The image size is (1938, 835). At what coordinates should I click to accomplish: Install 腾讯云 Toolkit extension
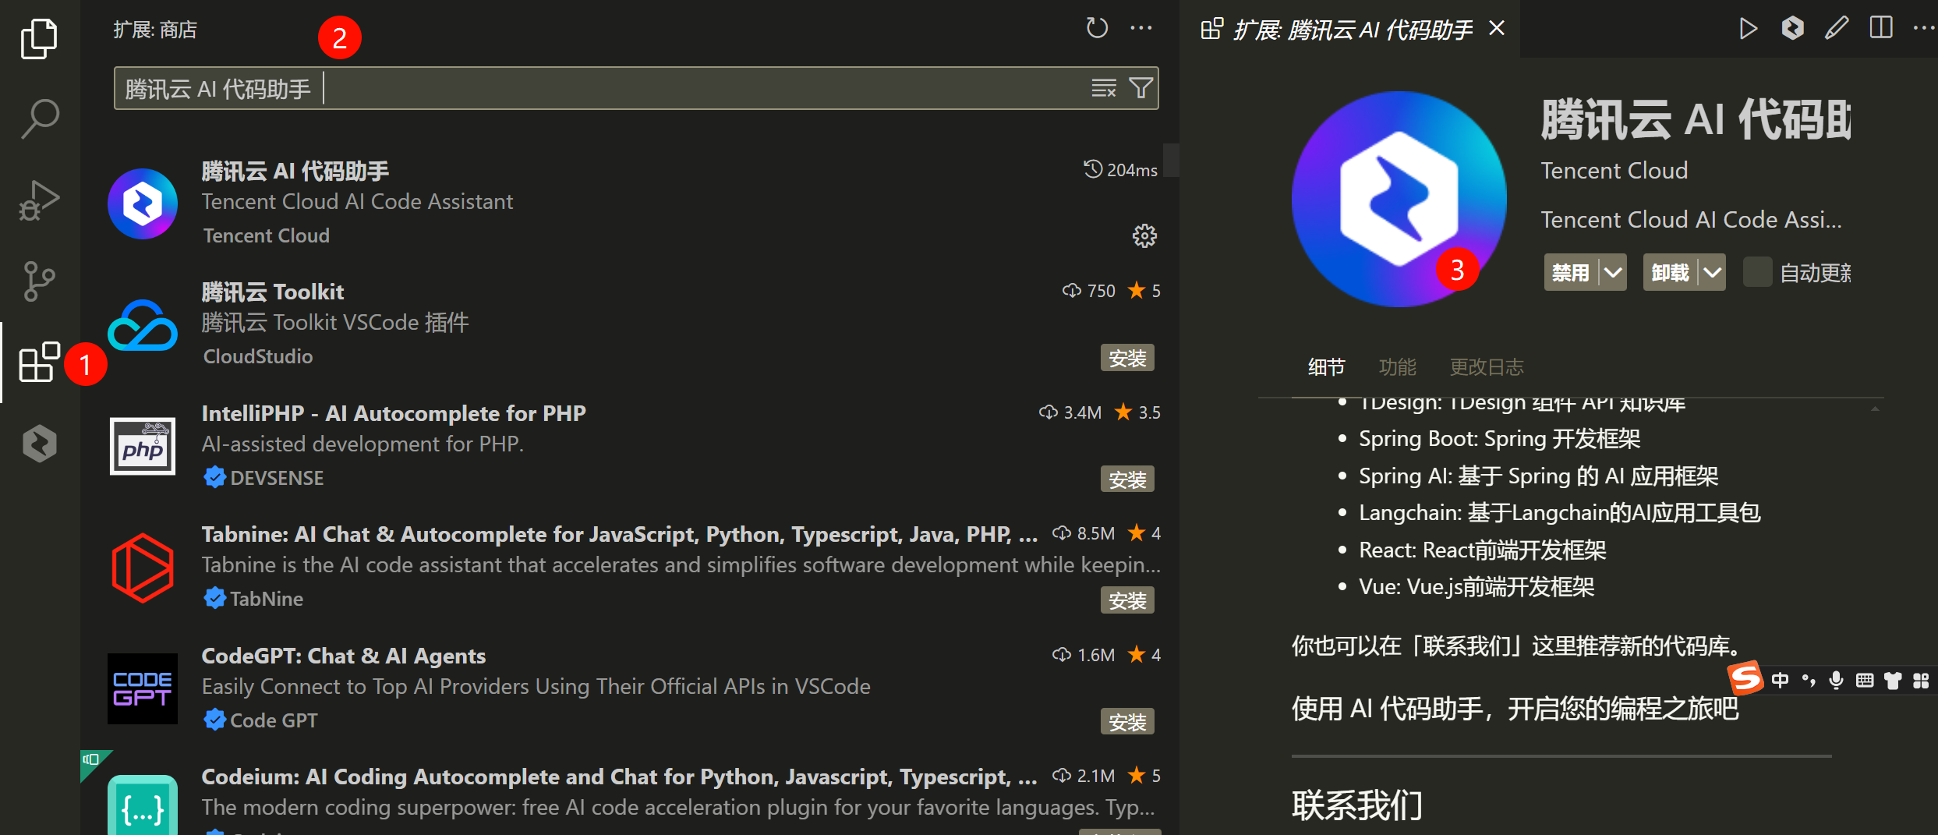tap(1128, 358)
